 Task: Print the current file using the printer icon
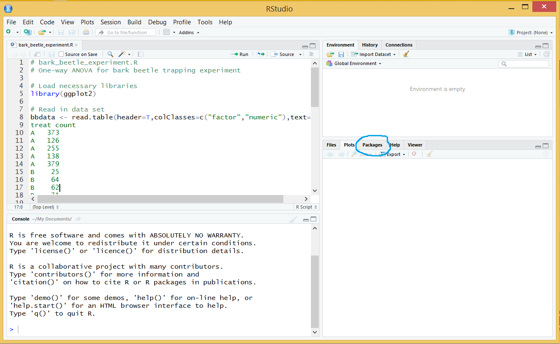click(86, 32)
